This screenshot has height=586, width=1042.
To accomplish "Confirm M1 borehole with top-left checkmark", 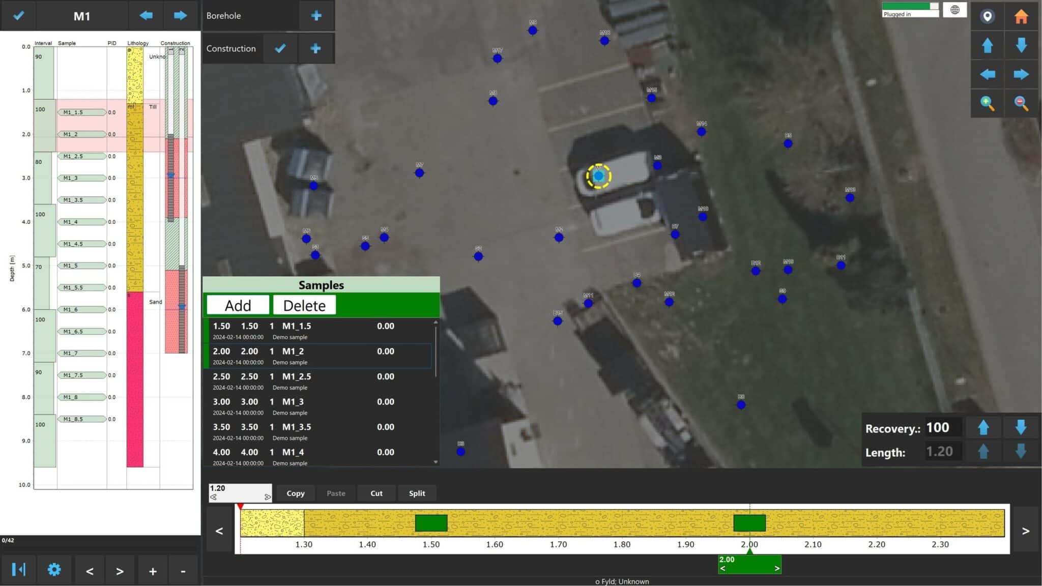I will point(18,16).
